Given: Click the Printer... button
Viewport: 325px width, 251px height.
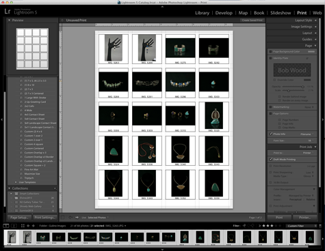Looking at the screenshot, I should pyautogui.click(x=304, y=218).
